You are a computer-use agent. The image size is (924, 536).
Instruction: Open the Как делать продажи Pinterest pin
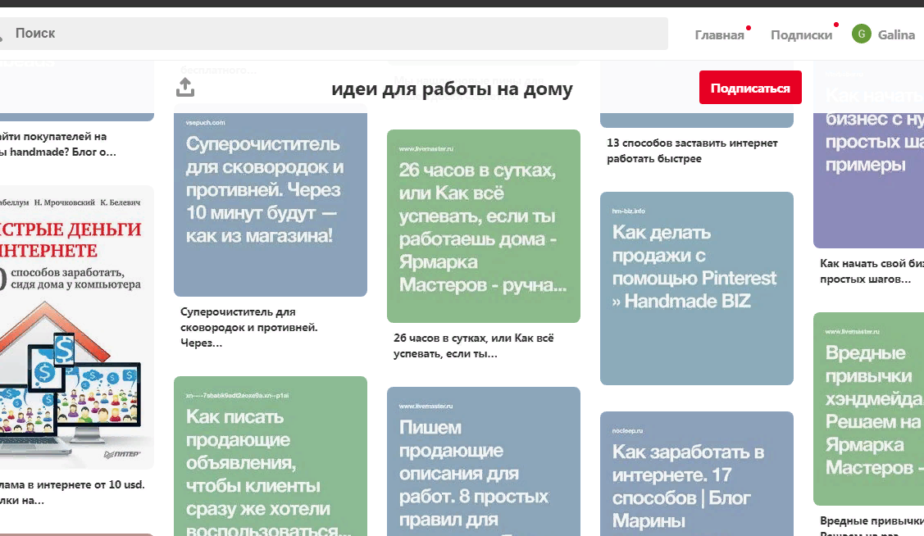pyautogui.click(x=697, y=288)
